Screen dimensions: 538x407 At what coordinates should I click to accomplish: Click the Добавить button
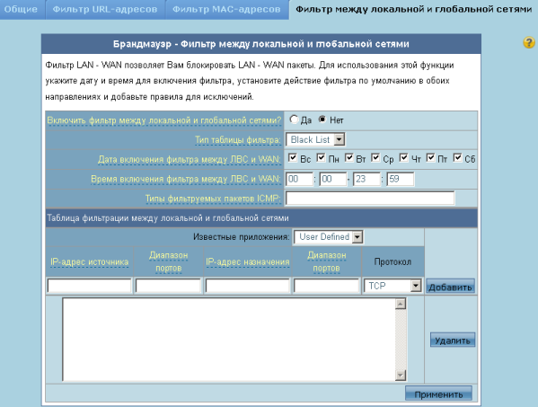click(x=450, y=287)
